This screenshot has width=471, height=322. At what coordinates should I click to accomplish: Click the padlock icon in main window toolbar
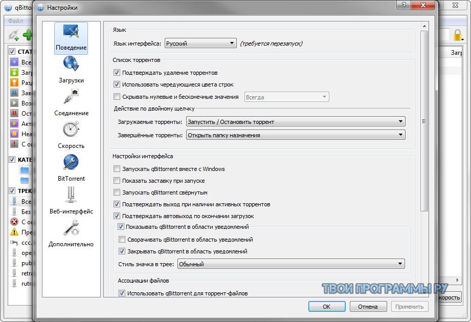click(458, 35)
